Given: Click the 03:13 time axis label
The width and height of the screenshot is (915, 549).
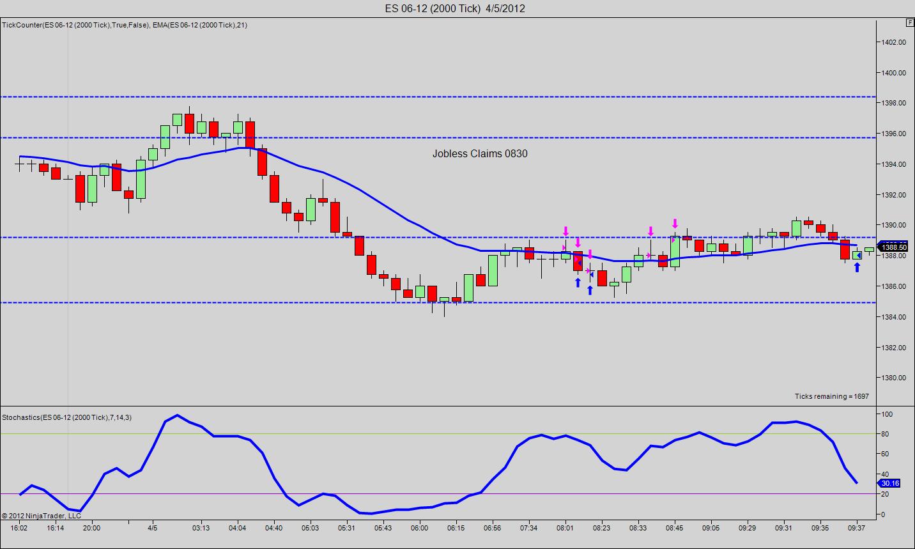Looking at the screenshot, I should [x=201, y=528].
